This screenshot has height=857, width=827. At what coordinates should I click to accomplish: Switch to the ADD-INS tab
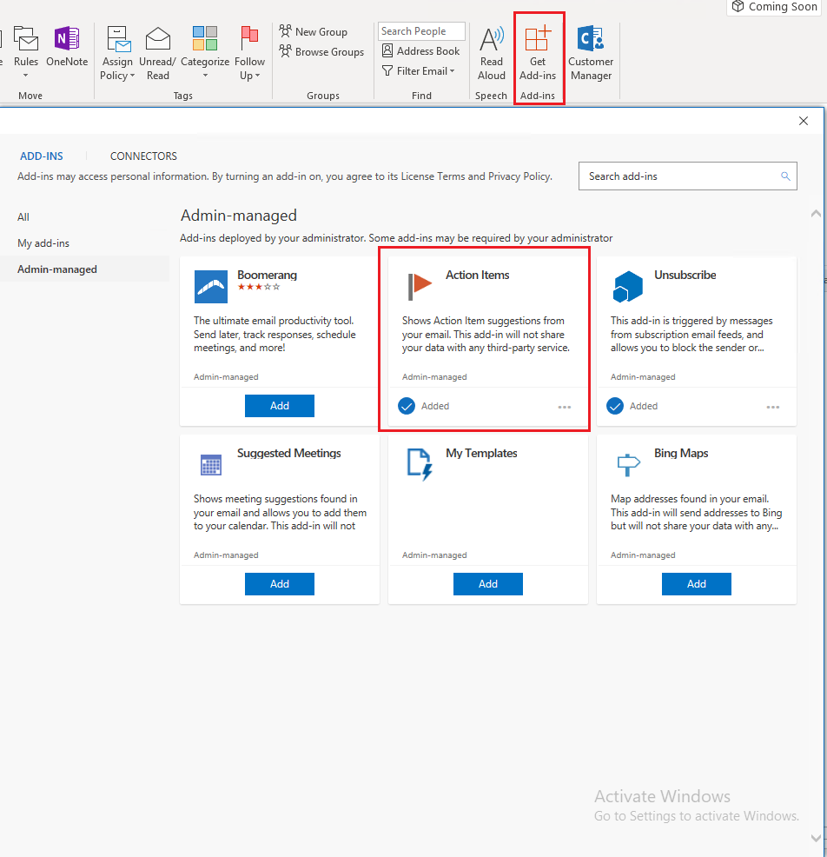pyautogui.click(x=42, y=156)
